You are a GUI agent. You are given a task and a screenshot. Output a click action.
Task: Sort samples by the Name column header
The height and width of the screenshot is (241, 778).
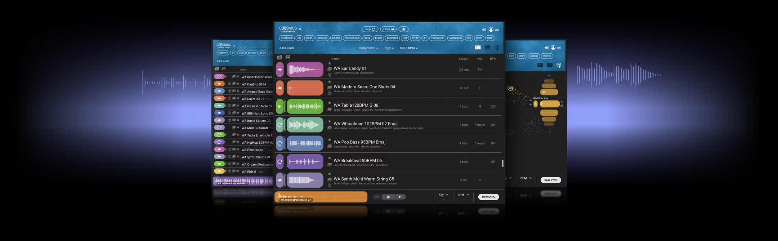tap(335, 59)
